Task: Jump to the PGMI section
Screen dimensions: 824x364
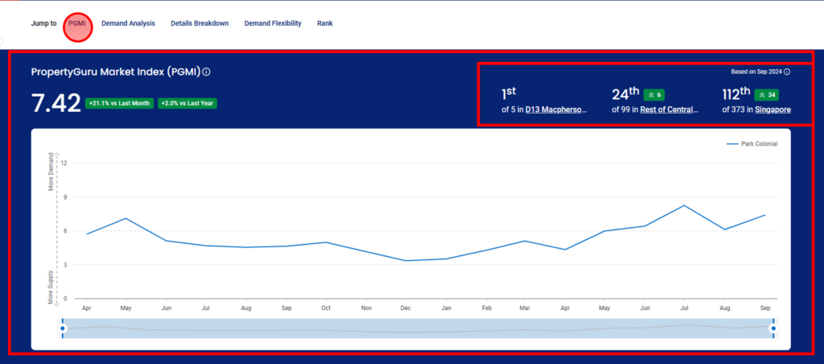Action: 77,23
